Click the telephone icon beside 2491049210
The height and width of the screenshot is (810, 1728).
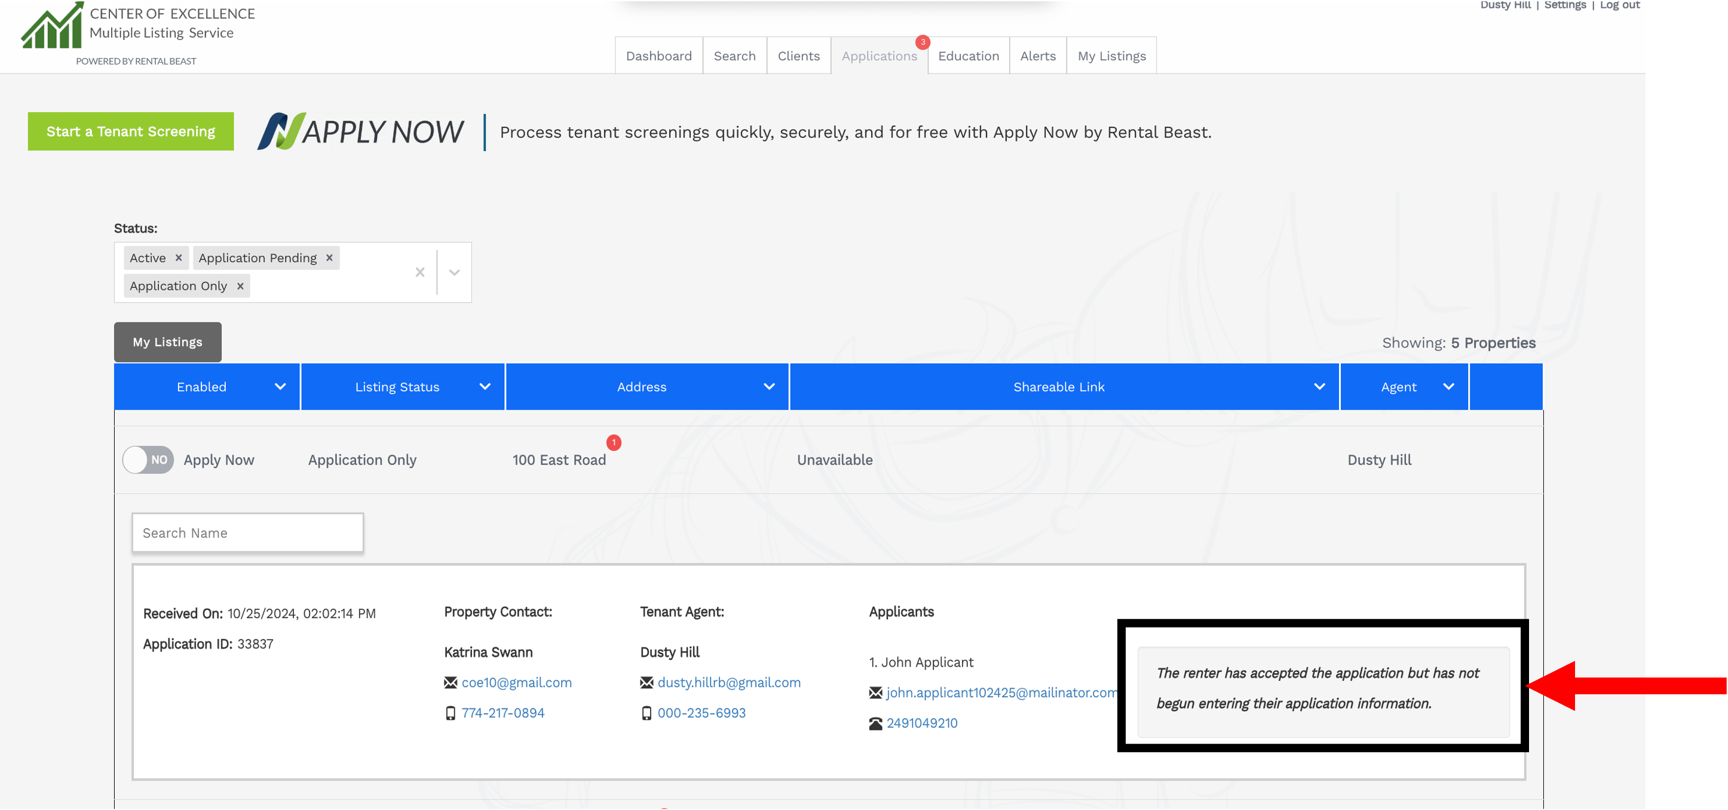(875, 723)
